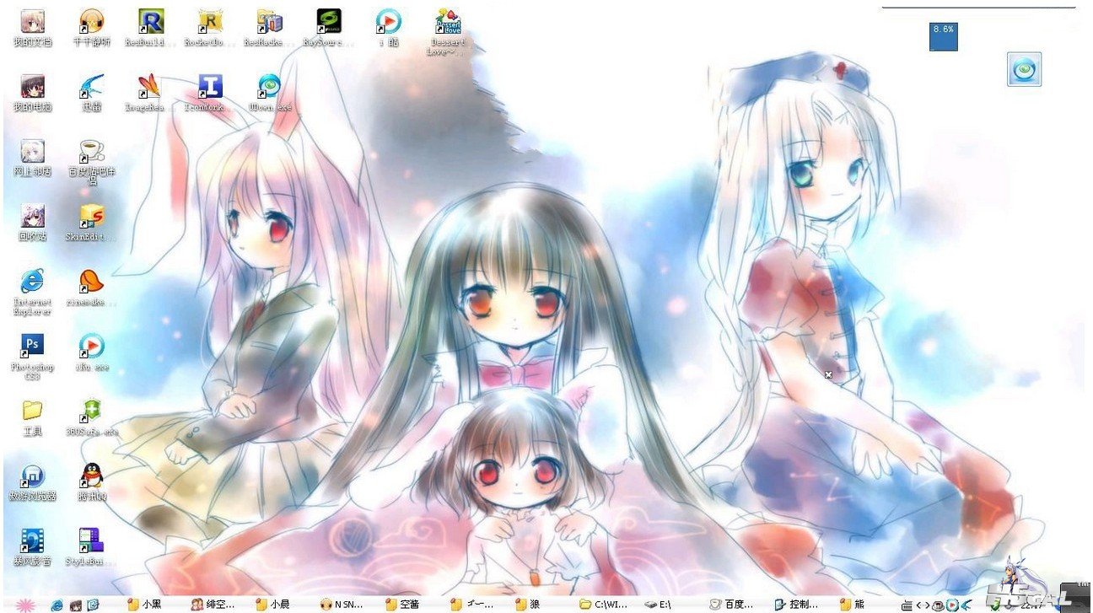1093x613 pixels.
Task: Switch to 控制 control panel taskbar window
Action: click(795, 605)
